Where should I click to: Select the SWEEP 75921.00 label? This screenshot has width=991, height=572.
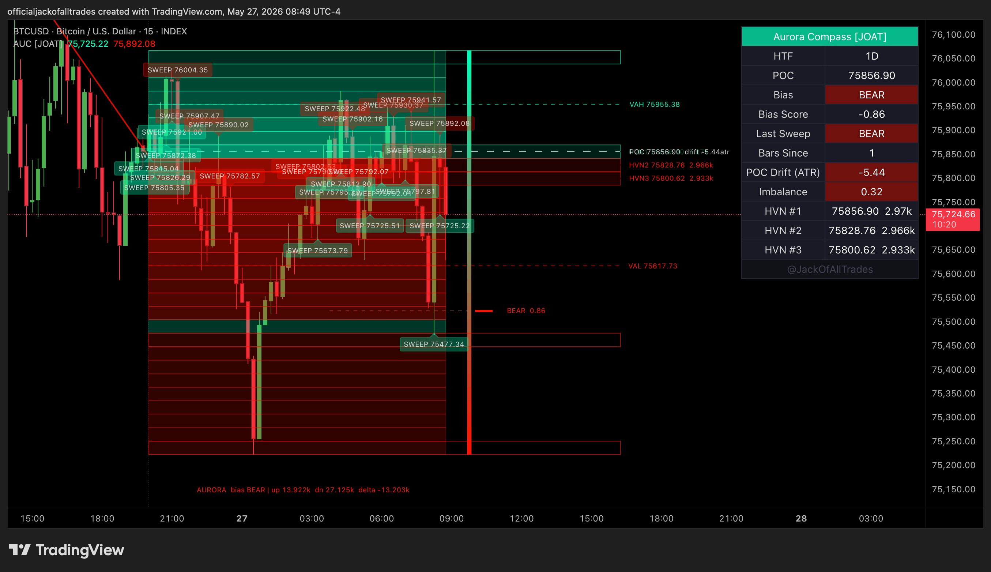[172, 132]
